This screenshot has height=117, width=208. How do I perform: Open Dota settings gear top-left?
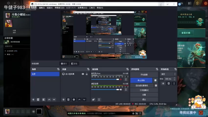pyautogui.click(x=9, y=3)
